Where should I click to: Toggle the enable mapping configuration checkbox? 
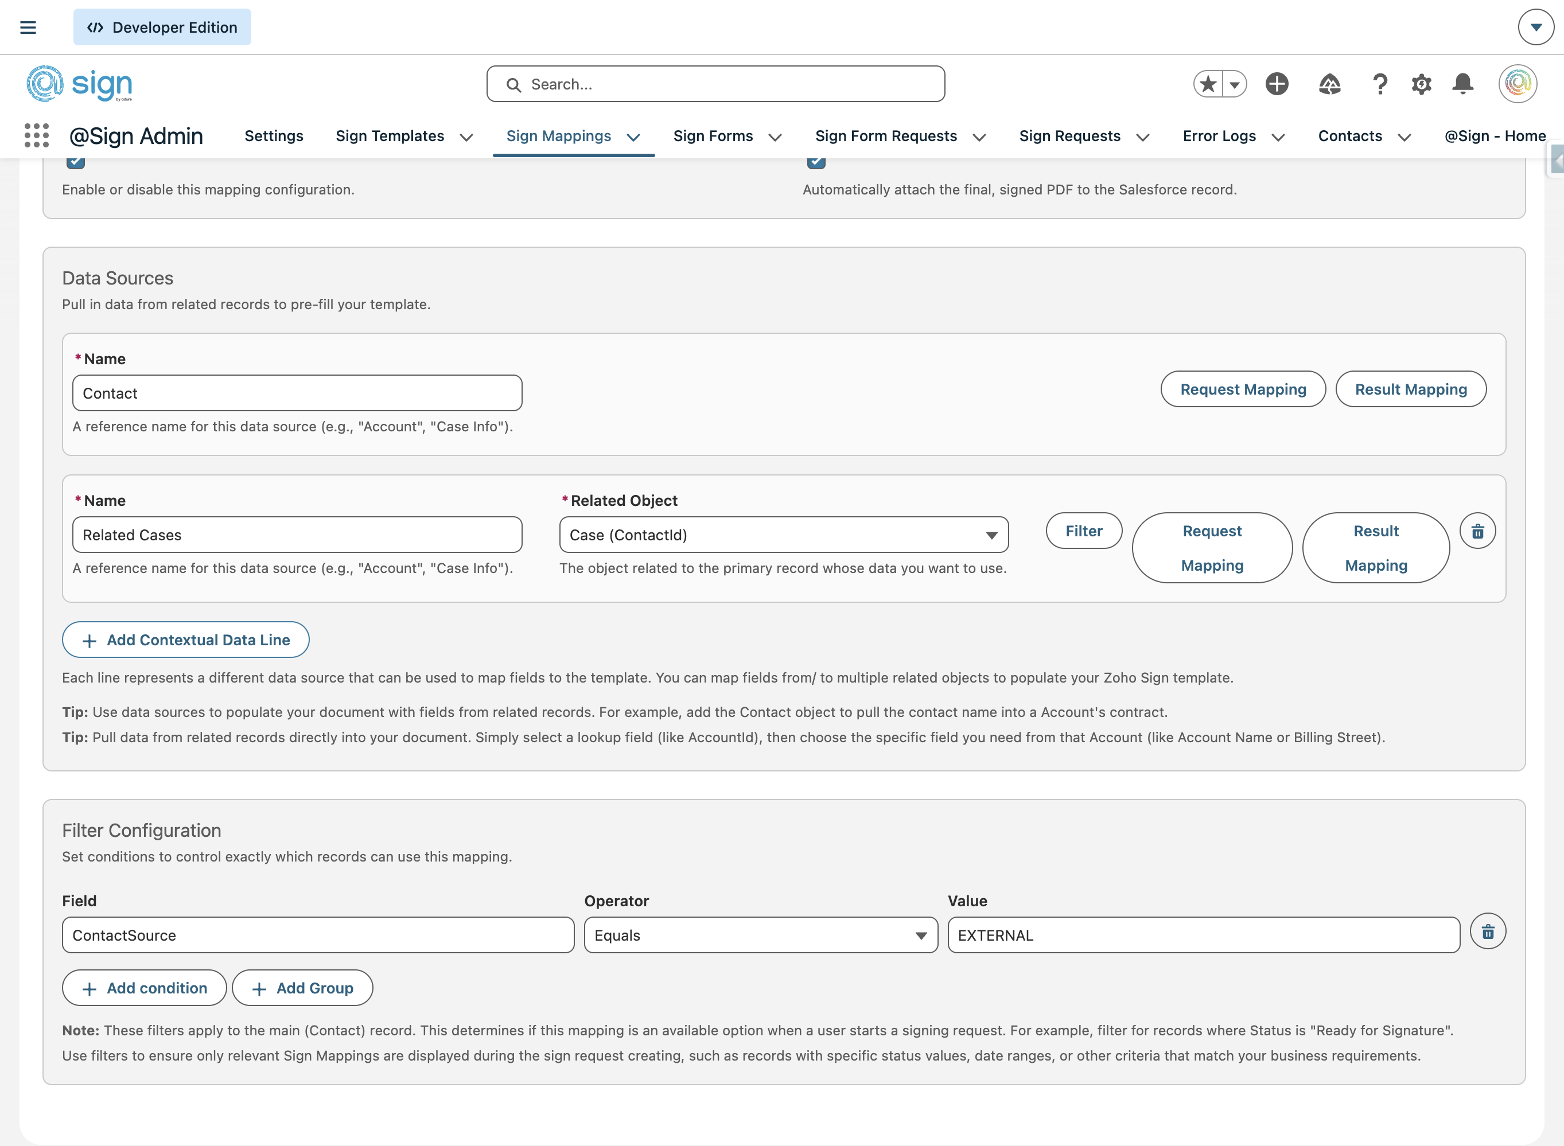click(x=76, y=162)
